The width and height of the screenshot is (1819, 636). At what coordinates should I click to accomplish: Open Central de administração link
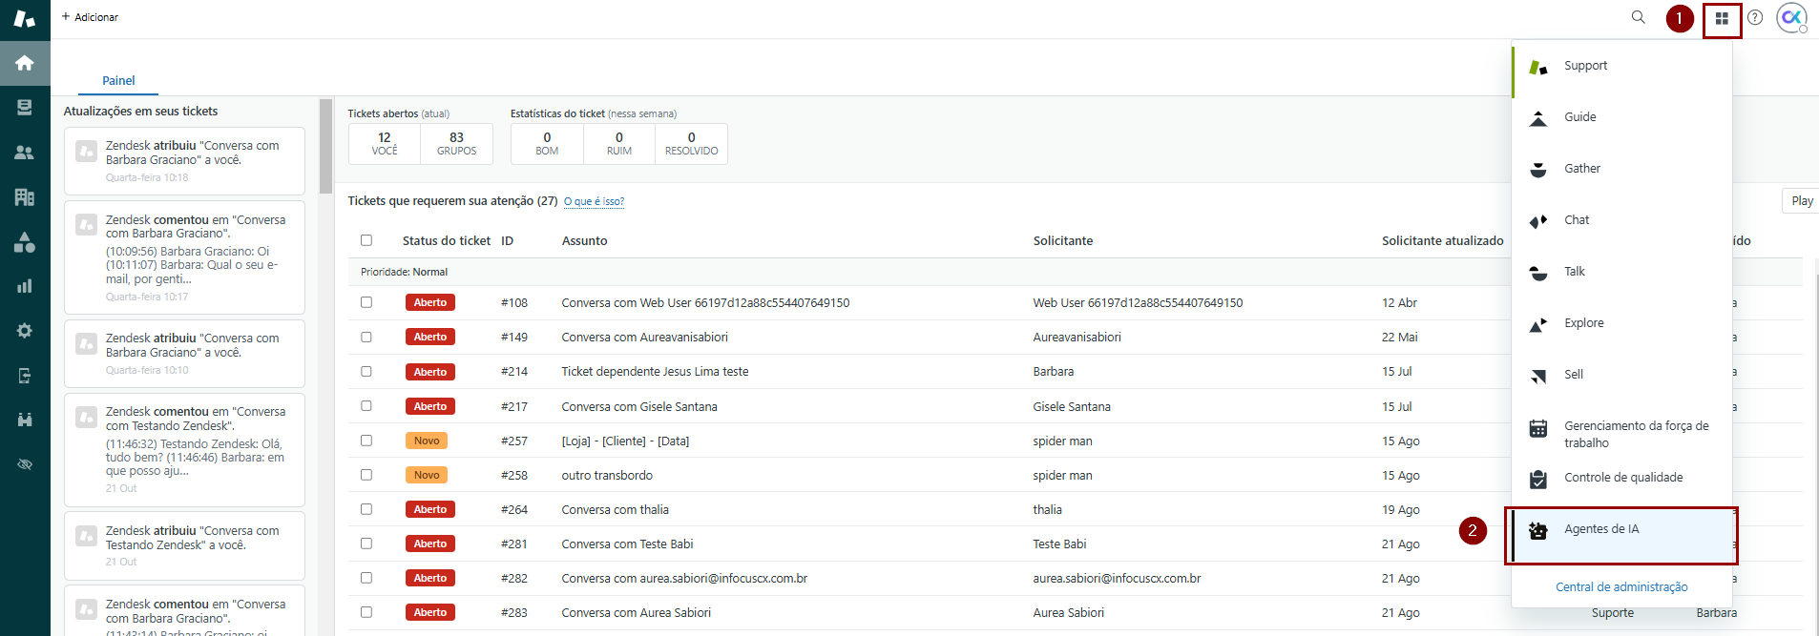1621,587
